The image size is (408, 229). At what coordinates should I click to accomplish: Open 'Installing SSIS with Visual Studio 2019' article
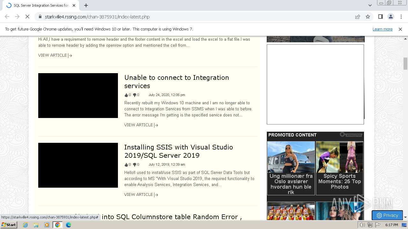178,151
